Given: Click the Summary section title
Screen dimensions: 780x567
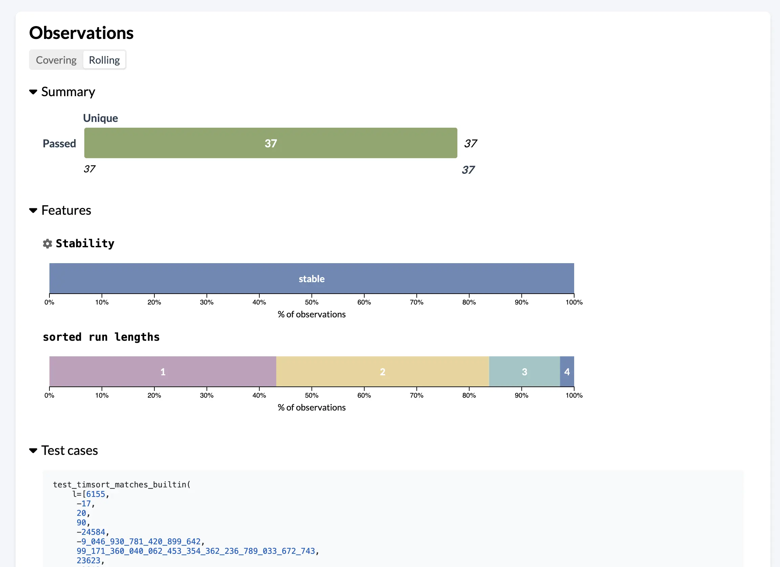Looking at the screenshot, I should pyautogui.click(x=68, y=92).
